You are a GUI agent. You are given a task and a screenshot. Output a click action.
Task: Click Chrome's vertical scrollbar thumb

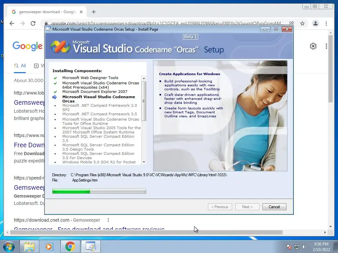tap(330, 69)
